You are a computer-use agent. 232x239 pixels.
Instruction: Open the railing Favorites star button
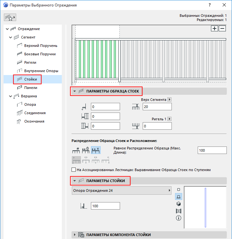[x=10, y=17]
